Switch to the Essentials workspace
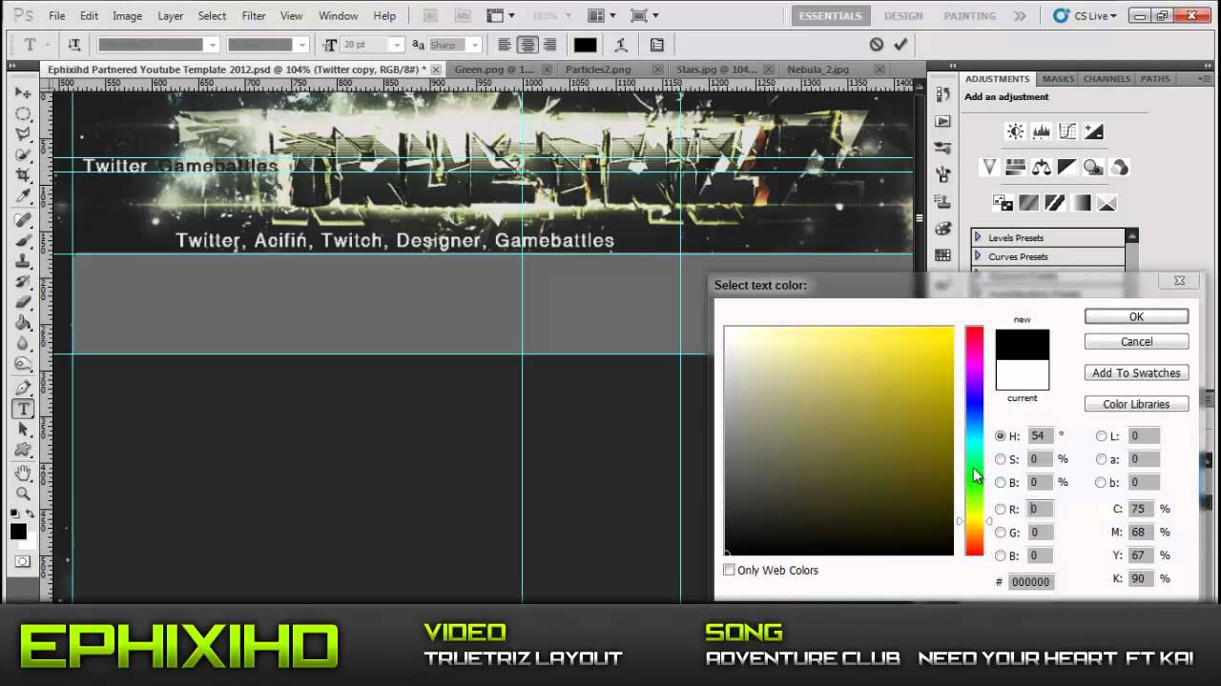 [830, 16]
